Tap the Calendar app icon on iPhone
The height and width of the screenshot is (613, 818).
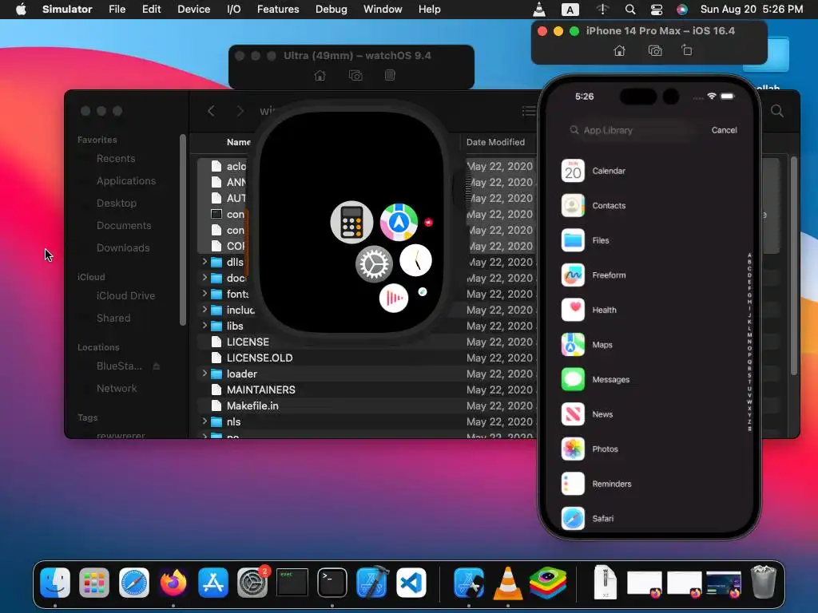click(573, 171)
